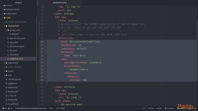
Task: Open the .dockerignore file
Action: [x=15, y=79]
